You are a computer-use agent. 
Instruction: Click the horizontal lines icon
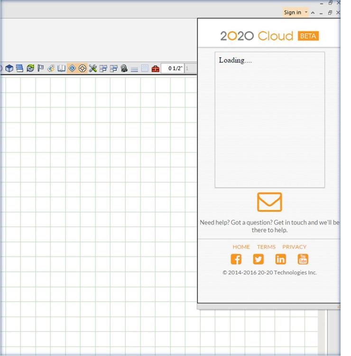coord(134,69)
